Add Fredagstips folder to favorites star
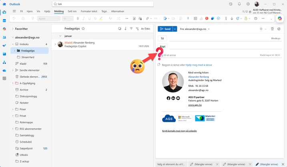Screen dimensions: 287x167 (83, 28)
